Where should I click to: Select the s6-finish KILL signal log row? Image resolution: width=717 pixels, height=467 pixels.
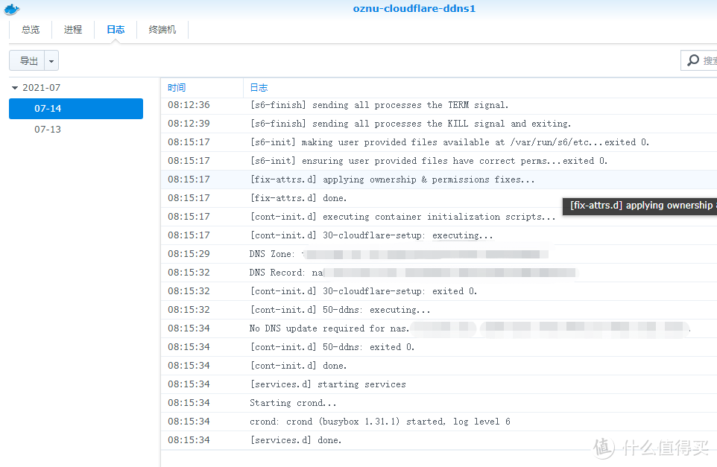pos(439,124)
